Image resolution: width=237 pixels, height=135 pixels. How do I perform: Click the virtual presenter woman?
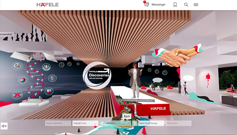click(x=135, y=81)
